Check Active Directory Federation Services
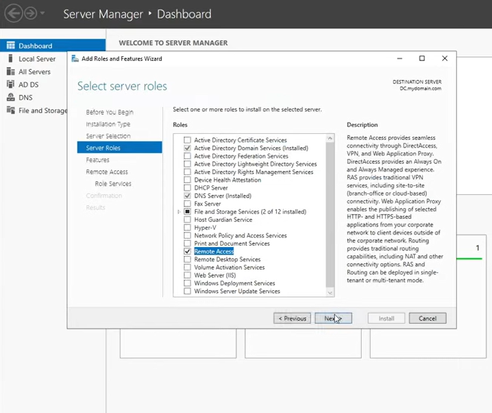The width and height of the screenshot is (492, 413). (187, 156)
